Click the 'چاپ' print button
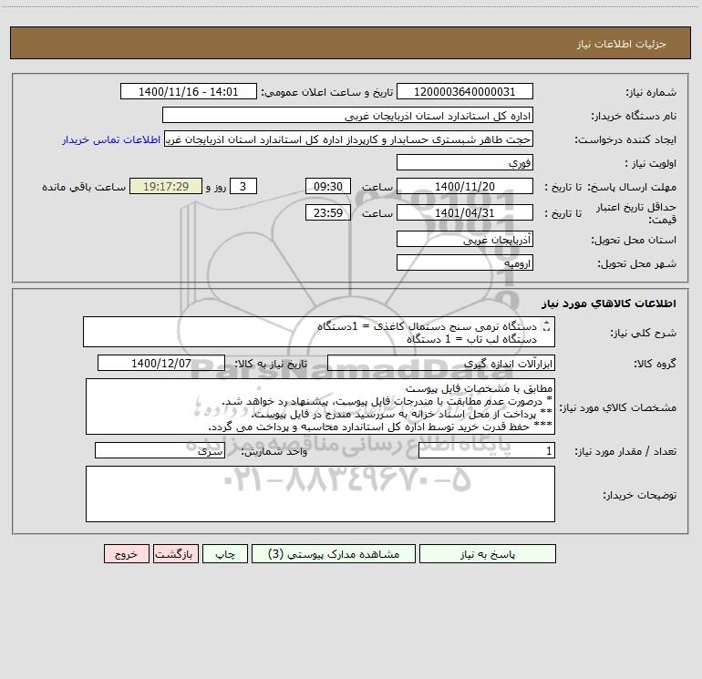 pyautogui.click(x=225, y=554)
